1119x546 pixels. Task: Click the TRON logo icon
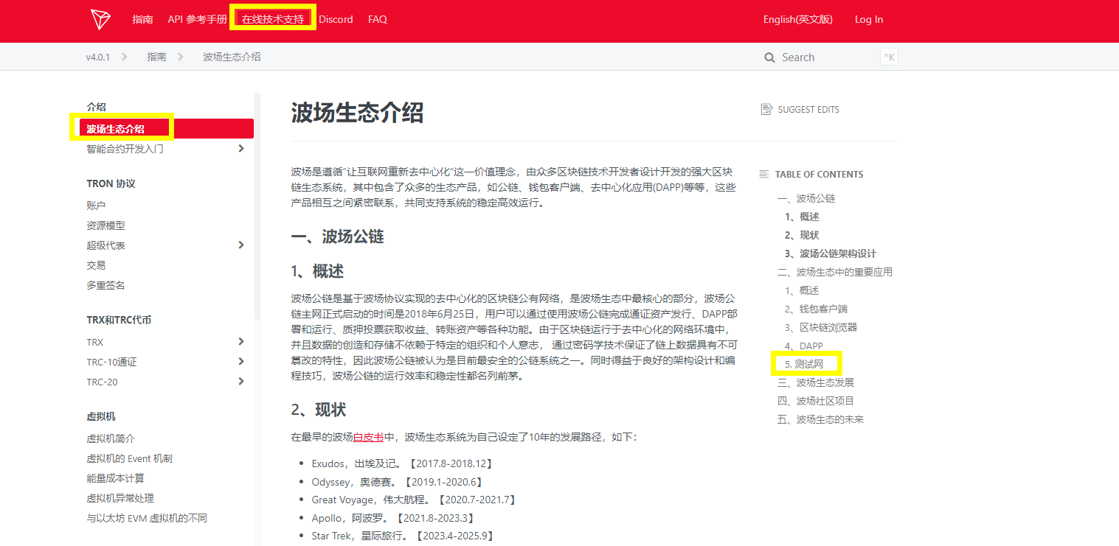coord(100,19)
